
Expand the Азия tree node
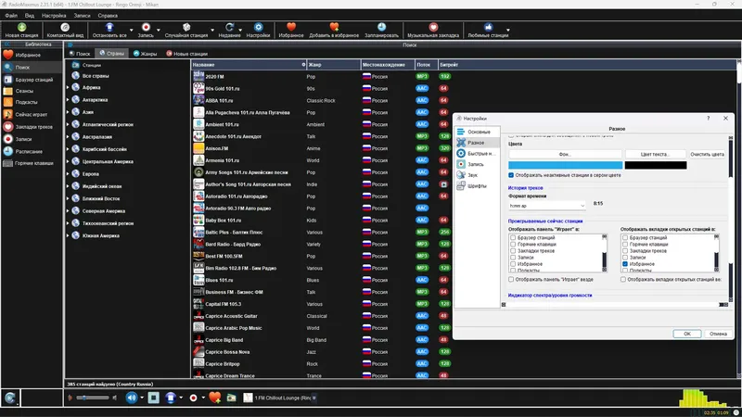tap(68, 112)
